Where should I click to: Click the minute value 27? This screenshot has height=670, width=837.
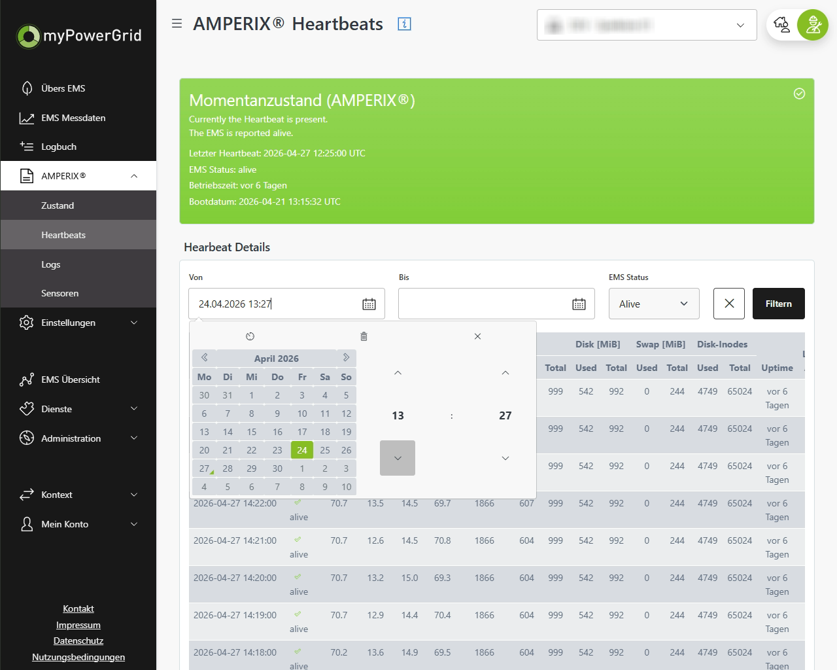[x=505, y=415]
